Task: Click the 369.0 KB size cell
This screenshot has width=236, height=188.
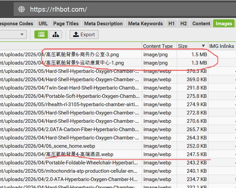Action: tap(192, 80)
